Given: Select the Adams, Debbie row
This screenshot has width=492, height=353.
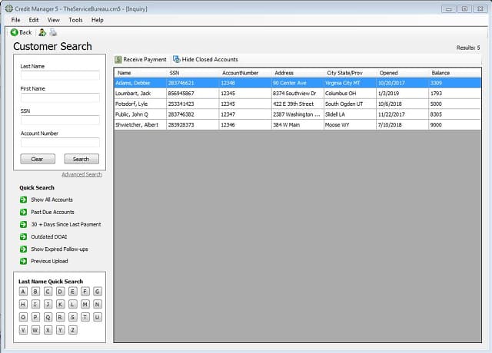Looking at the screenshot, I should (298, 83).
